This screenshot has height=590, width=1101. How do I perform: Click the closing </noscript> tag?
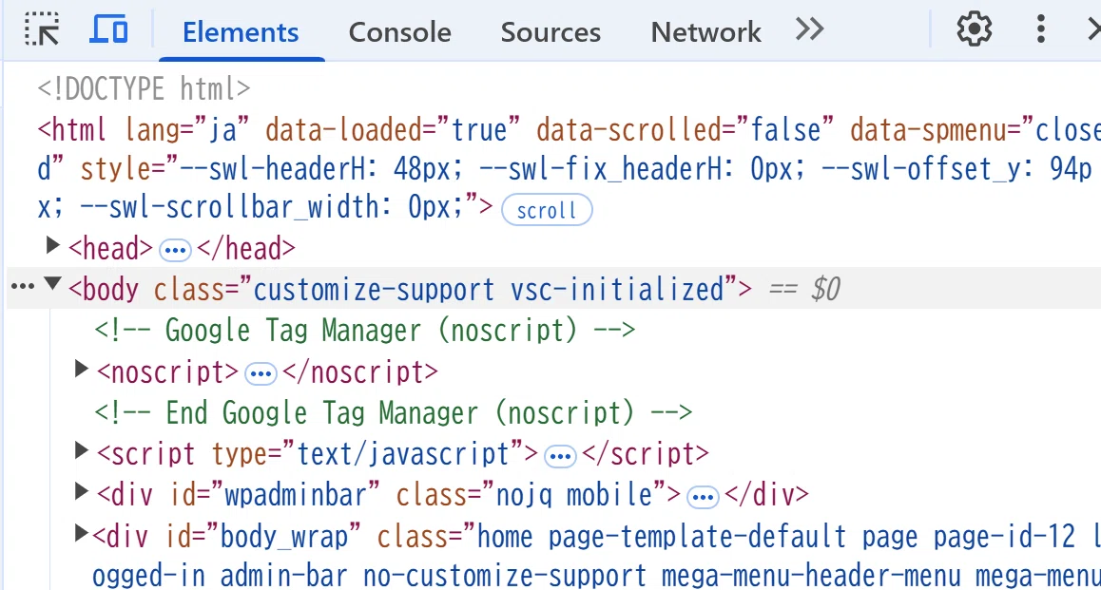(x=360, y=371)
